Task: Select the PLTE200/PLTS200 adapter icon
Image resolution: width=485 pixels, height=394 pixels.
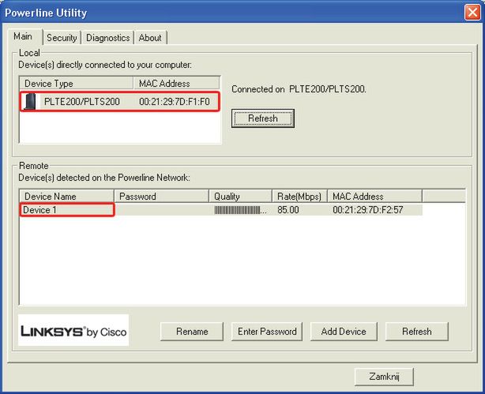Action: pos(30,101)
